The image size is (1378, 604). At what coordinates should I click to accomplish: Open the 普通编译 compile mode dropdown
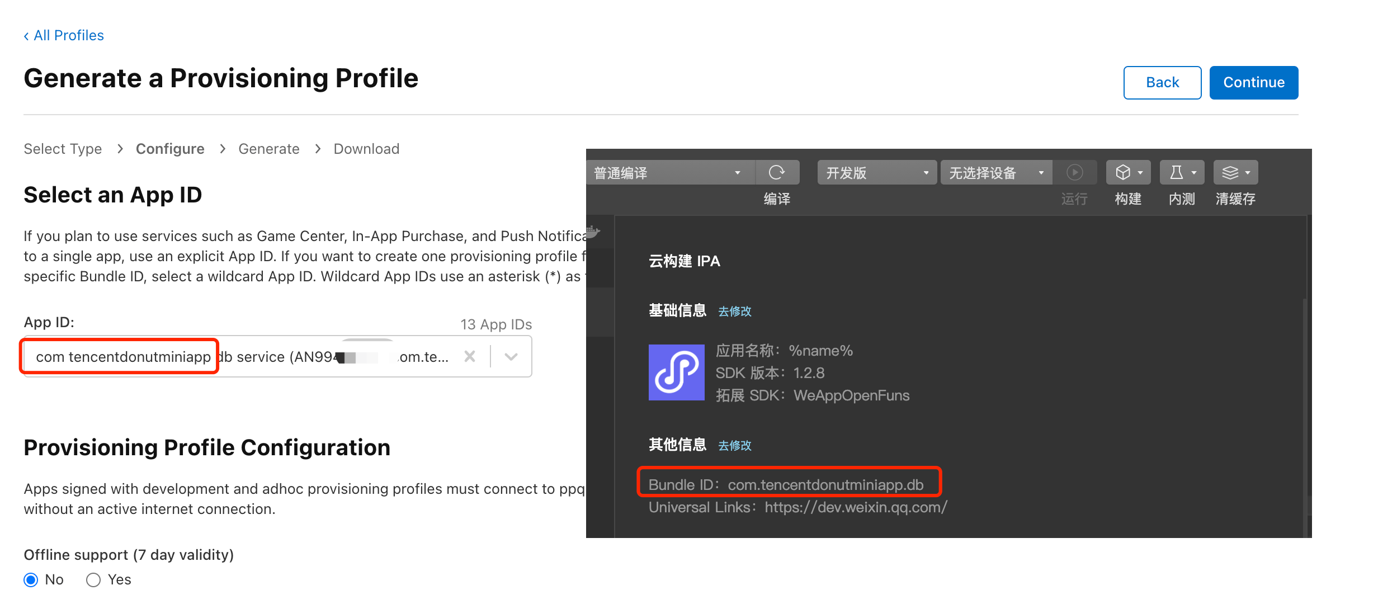[x=669, y=172]
